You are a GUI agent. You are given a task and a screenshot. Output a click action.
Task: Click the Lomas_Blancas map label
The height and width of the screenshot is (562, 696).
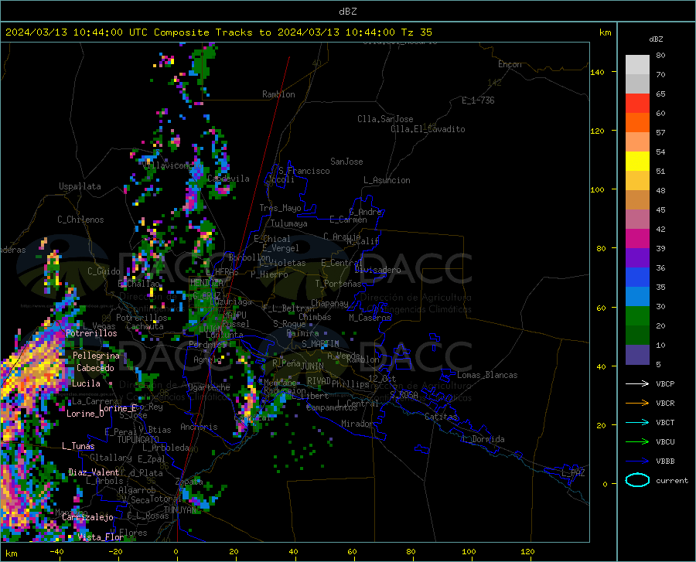487,375
